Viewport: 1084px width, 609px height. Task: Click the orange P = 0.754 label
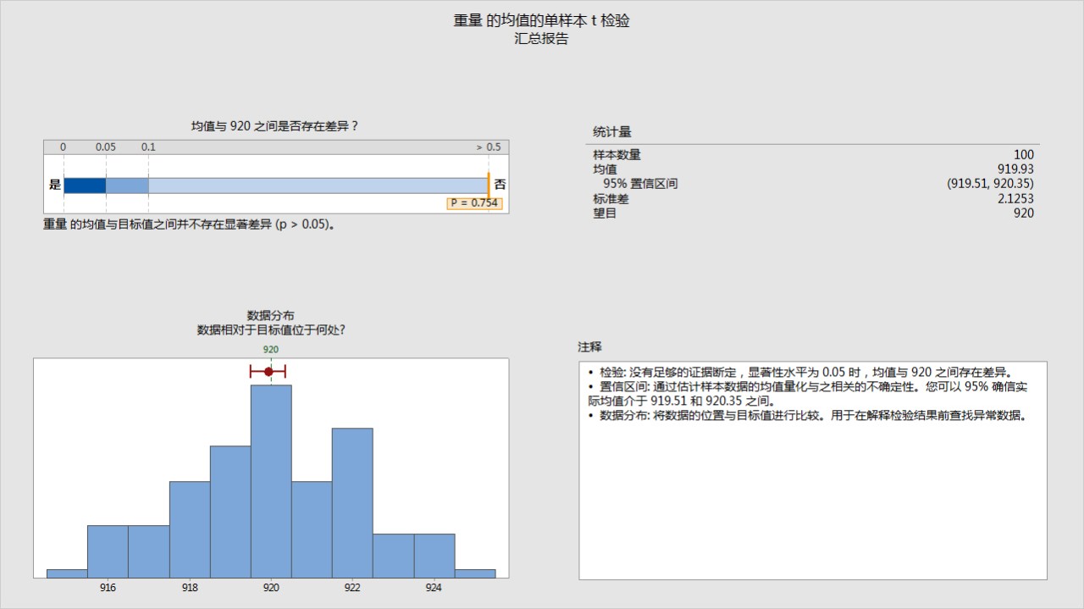pyautogui.click(x=474, y=203)
